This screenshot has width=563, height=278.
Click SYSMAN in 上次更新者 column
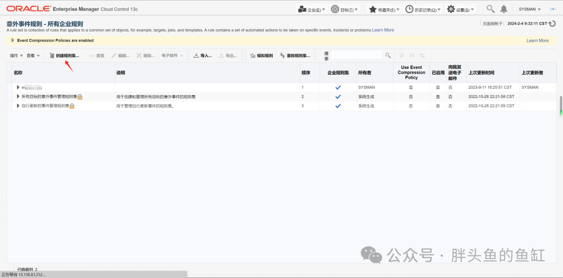coord(530,87)
